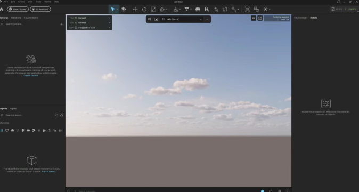The width and height of the screenshot is (359, 192).
Task: Click the second selection mode icon in viewport bar
Action: pyautogui.click(x=156, y=19)
